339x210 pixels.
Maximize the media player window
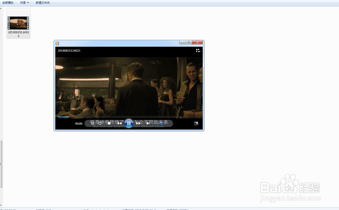(189, 42)
